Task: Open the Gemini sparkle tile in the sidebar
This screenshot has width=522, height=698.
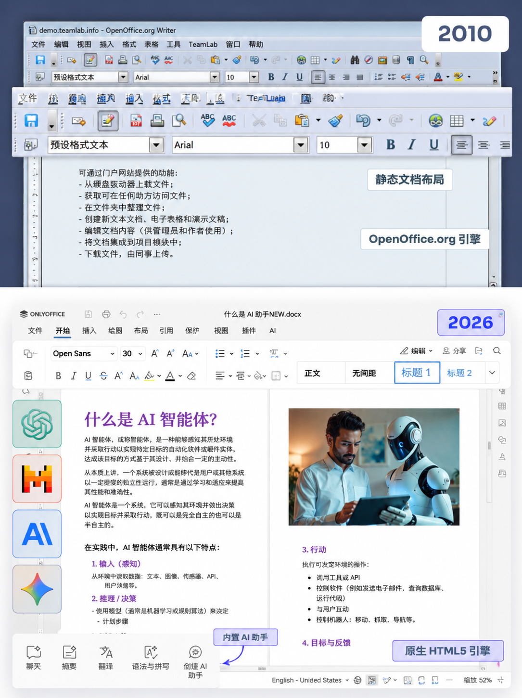Action: click(x=37, y=589)
